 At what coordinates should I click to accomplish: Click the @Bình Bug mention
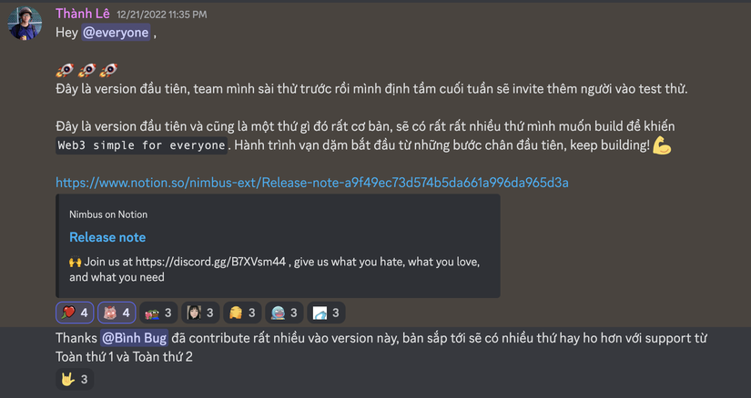coord(134,338)
